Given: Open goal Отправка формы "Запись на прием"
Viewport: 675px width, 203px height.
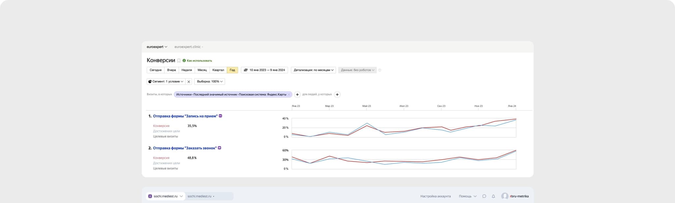Looking at the screenshot, I should point(185,116).
